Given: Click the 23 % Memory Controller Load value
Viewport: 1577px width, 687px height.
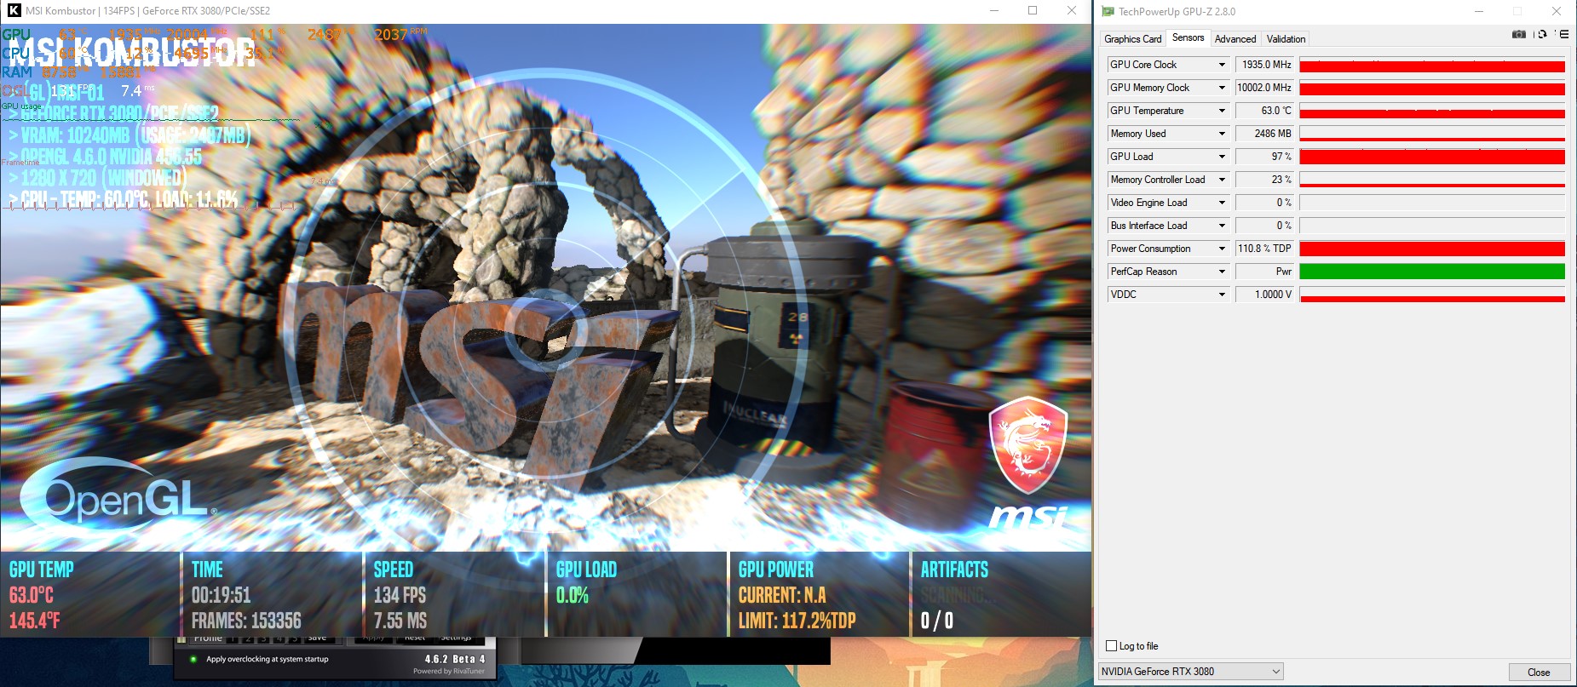Looking at the screenshot, I should [1264, 180].
